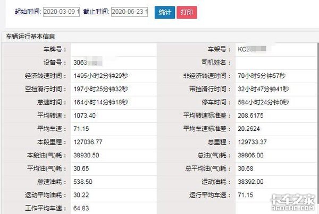
Task: Click the 车牌号 label
Action: pos(55,49)
